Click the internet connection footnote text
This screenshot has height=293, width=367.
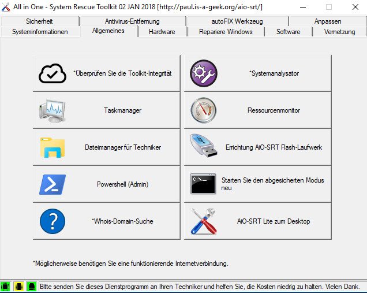(130, 264)
